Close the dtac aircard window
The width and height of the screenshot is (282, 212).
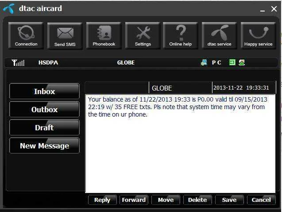tap(274, 8)
